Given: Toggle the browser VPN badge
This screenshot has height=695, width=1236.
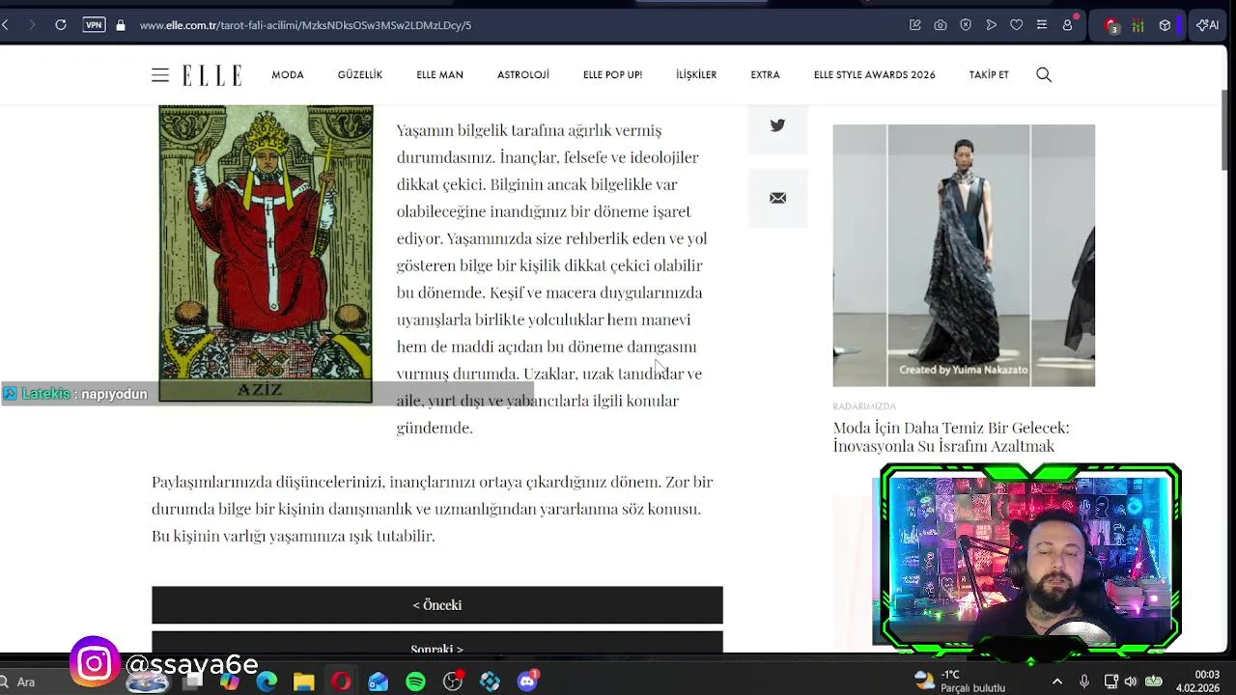Looking at the screenshot, I should click(x=94, y=25).
